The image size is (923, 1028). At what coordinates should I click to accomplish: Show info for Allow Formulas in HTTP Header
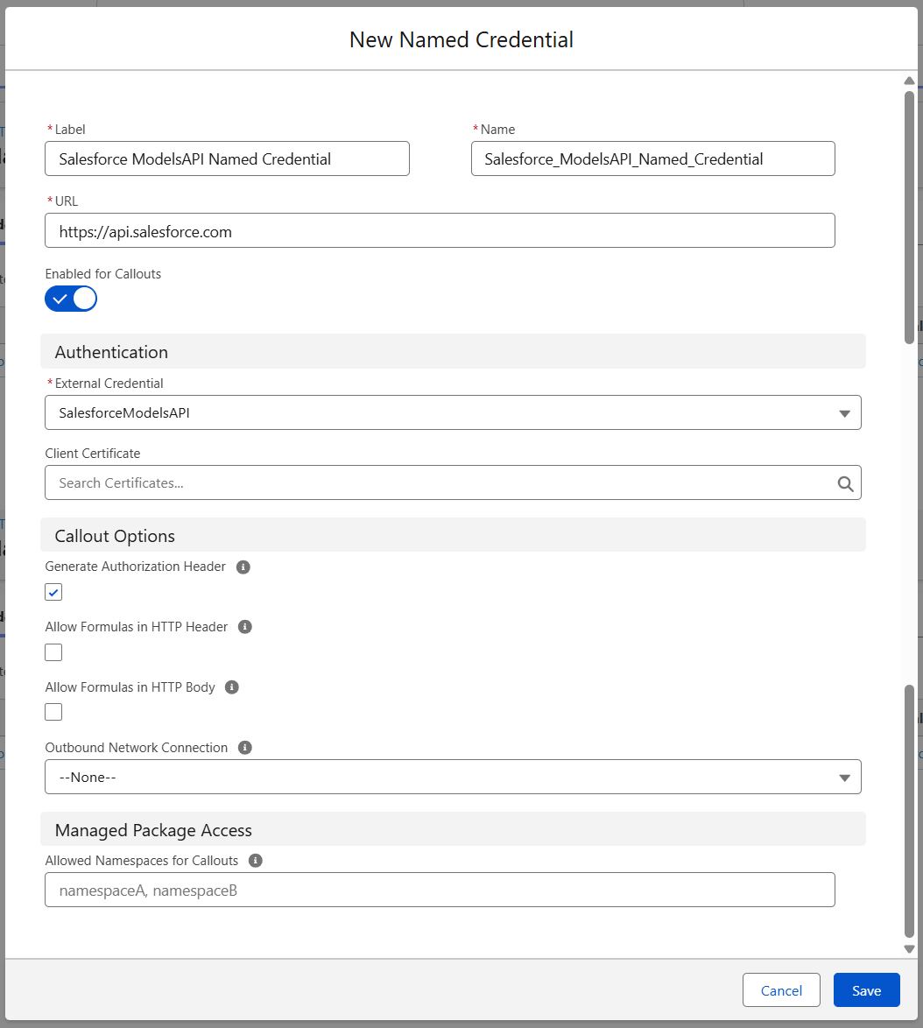point(245,627)
